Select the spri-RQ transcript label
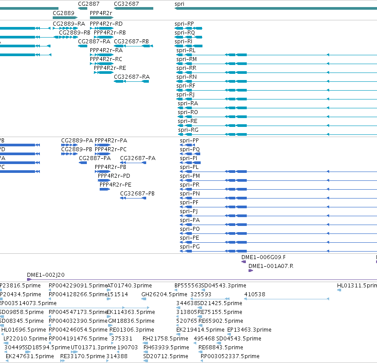The width and height of the screenshot is (377, 363). click(185, 33)
